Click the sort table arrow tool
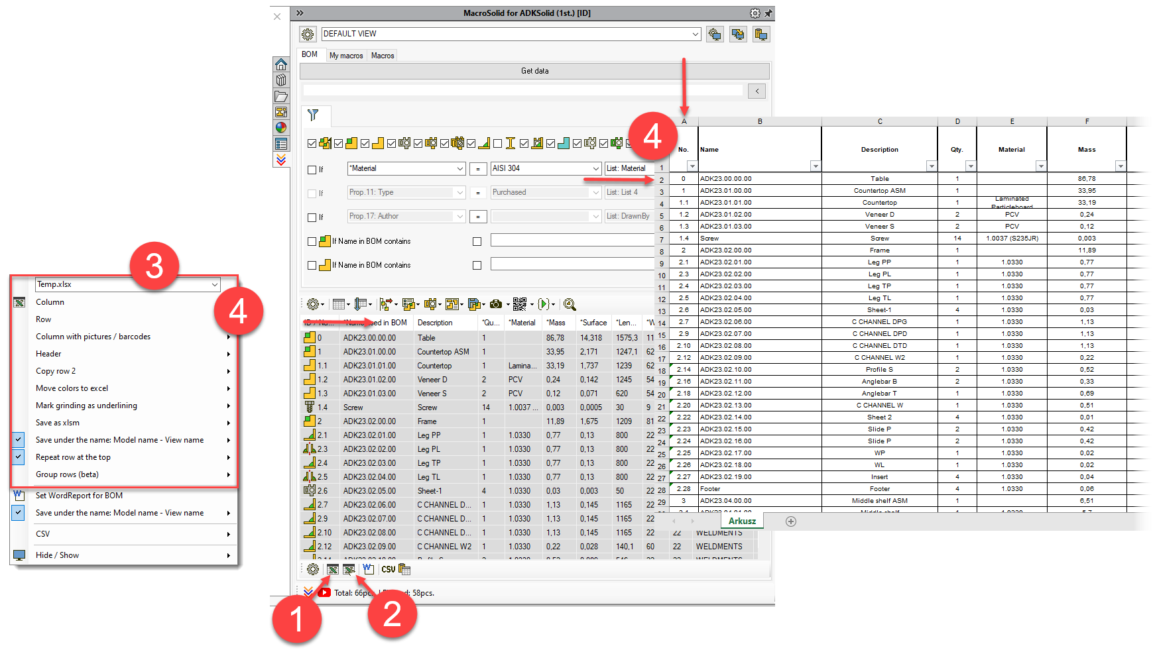The width and height of the screenshot is (1153, 654). [x=361, y=304]
